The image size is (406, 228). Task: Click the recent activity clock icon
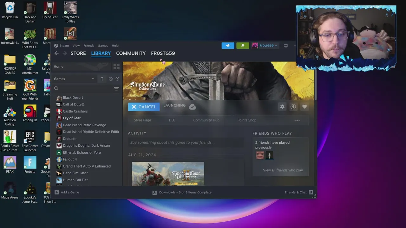[x=111, y=79]
